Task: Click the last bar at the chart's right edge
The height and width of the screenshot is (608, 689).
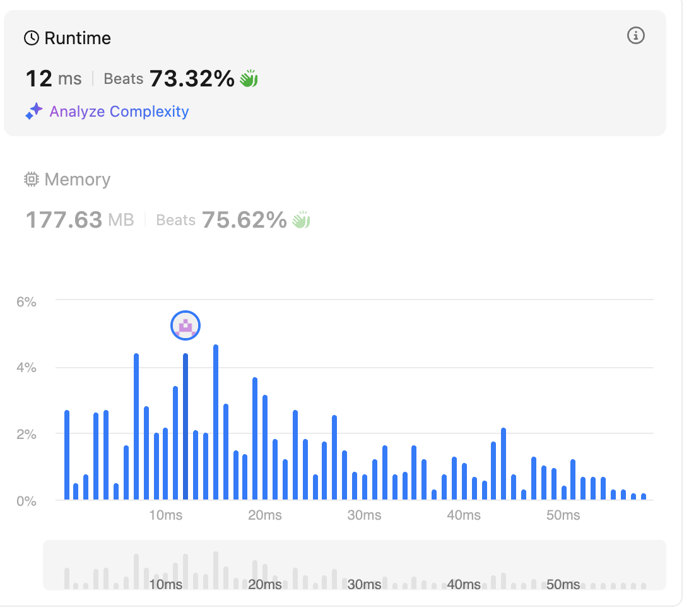Action: point(644,497)
